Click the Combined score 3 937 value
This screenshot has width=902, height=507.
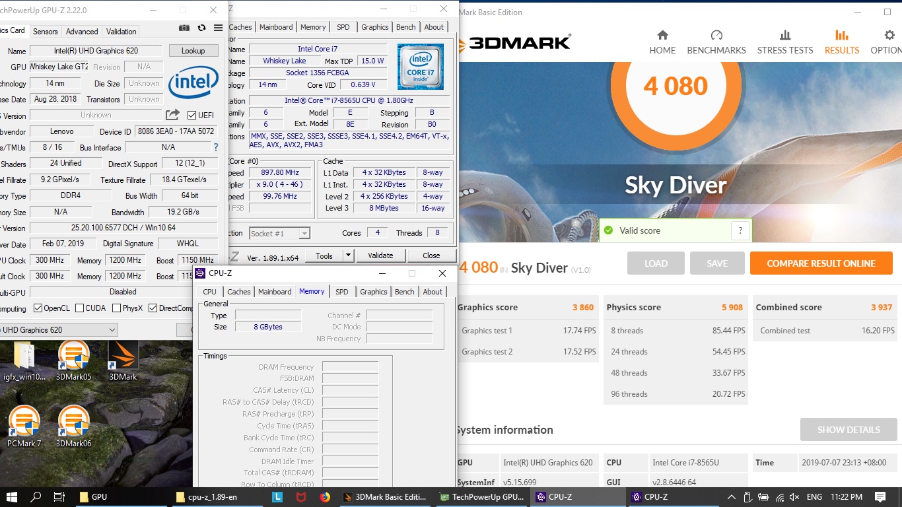pyautogui.click(x=882, y=307)
